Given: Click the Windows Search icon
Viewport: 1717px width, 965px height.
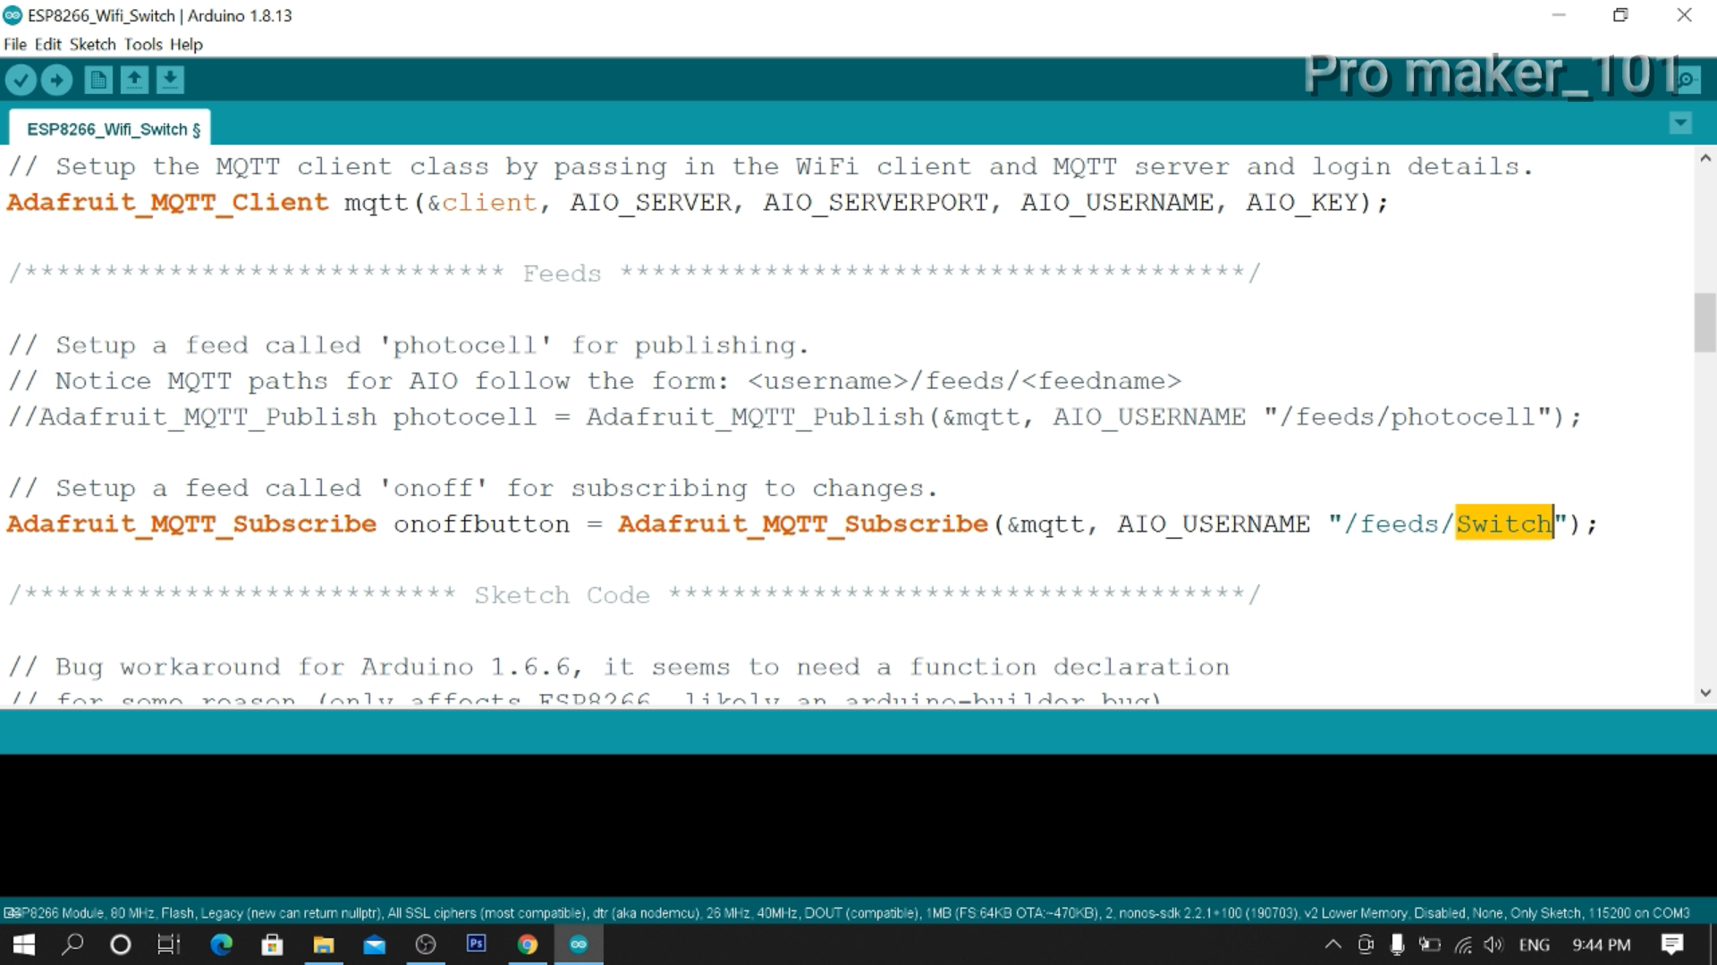Looking at the screenshot, I should point(73,944).
